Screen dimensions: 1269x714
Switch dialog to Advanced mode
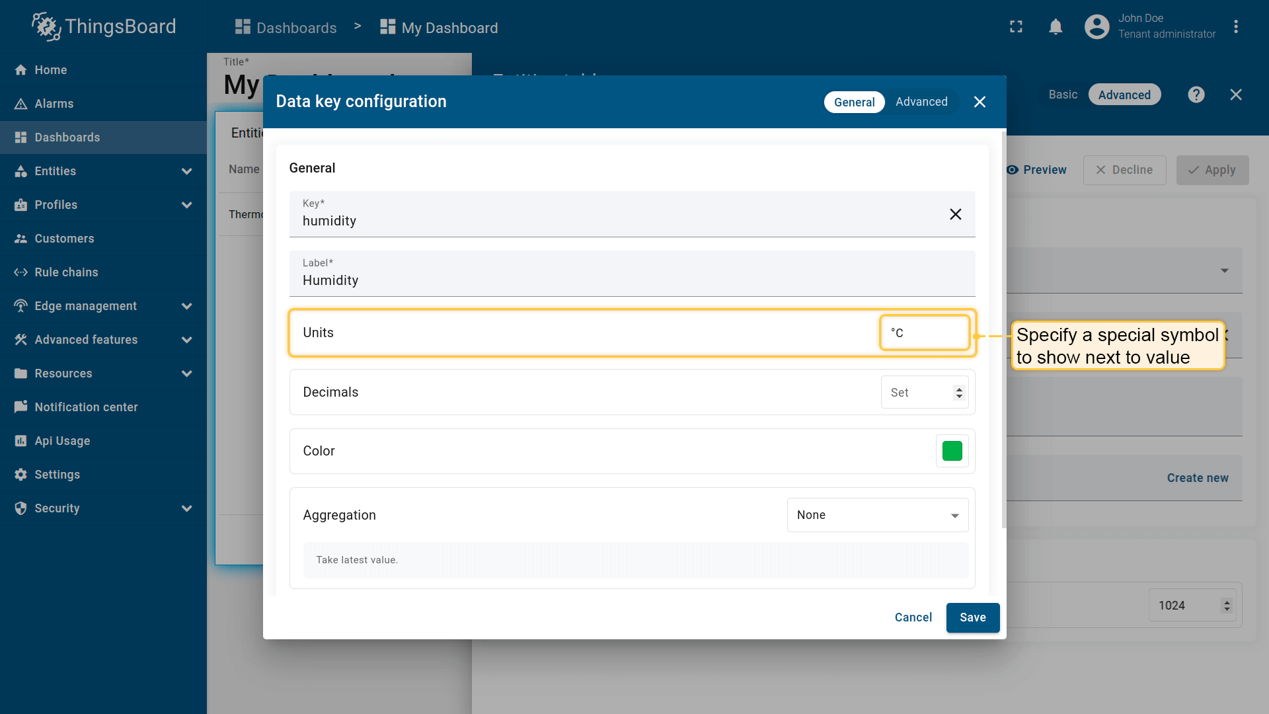921,102
